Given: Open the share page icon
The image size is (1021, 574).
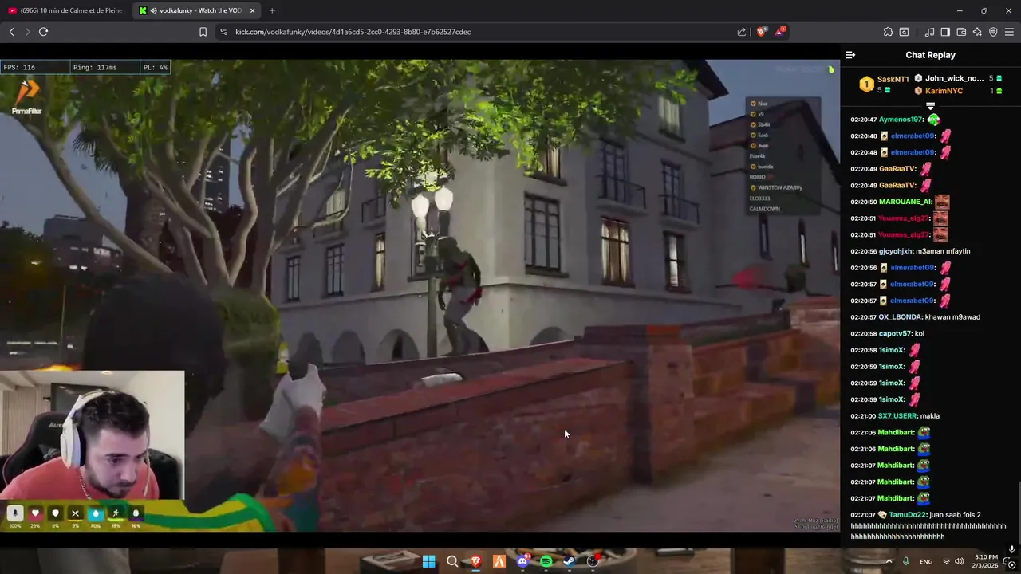Looking at the screenshot, I should (x=742, y=32).
